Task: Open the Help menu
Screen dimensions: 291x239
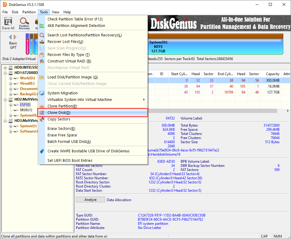Action: (x=67, y=12)
